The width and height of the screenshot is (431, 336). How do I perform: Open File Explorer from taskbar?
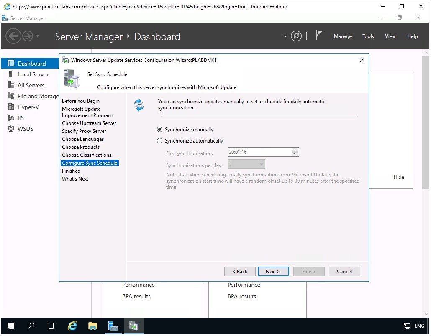[x=92, y=326]
